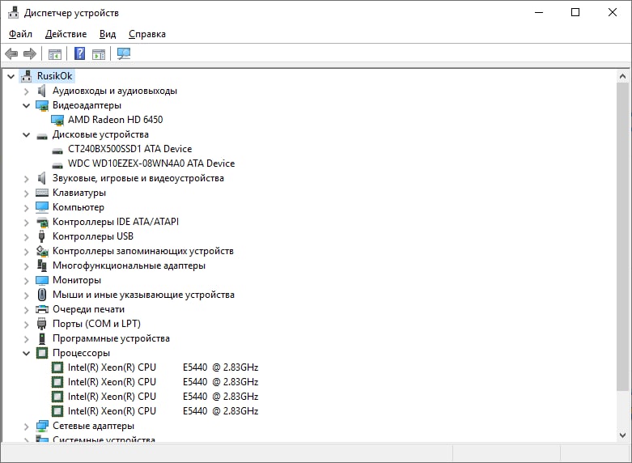Screen dimensions: 632x463
Task: Expand the Мониторы category
Action: [x=27, y=281]
